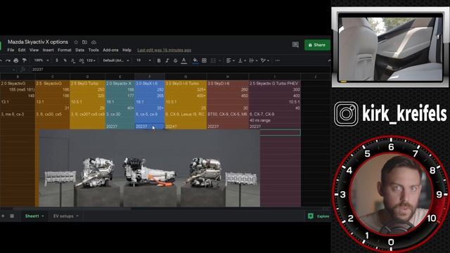Open the View menu
This screenshot has height=253, width=450.
click(34, 50)
